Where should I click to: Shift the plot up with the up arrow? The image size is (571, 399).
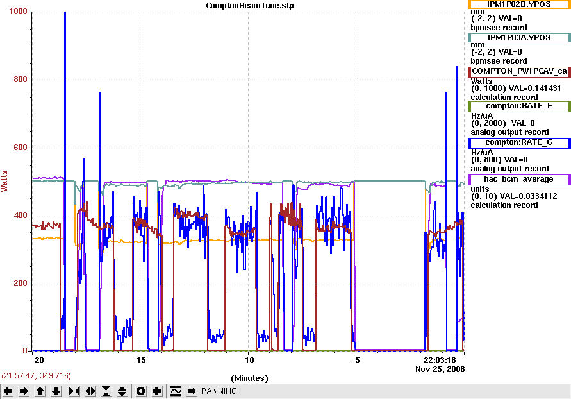[x=40, y=391]
